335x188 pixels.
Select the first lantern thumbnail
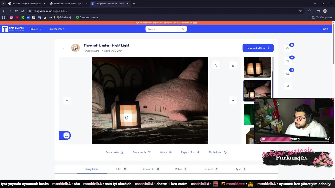tap(257, 67)
